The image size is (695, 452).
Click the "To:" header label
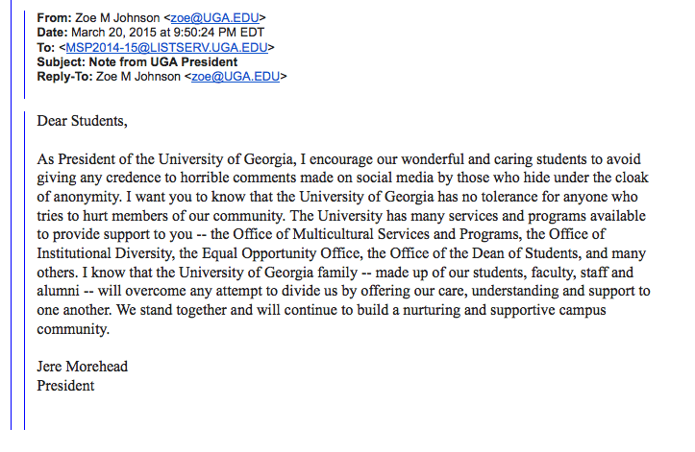coord(46,46)
